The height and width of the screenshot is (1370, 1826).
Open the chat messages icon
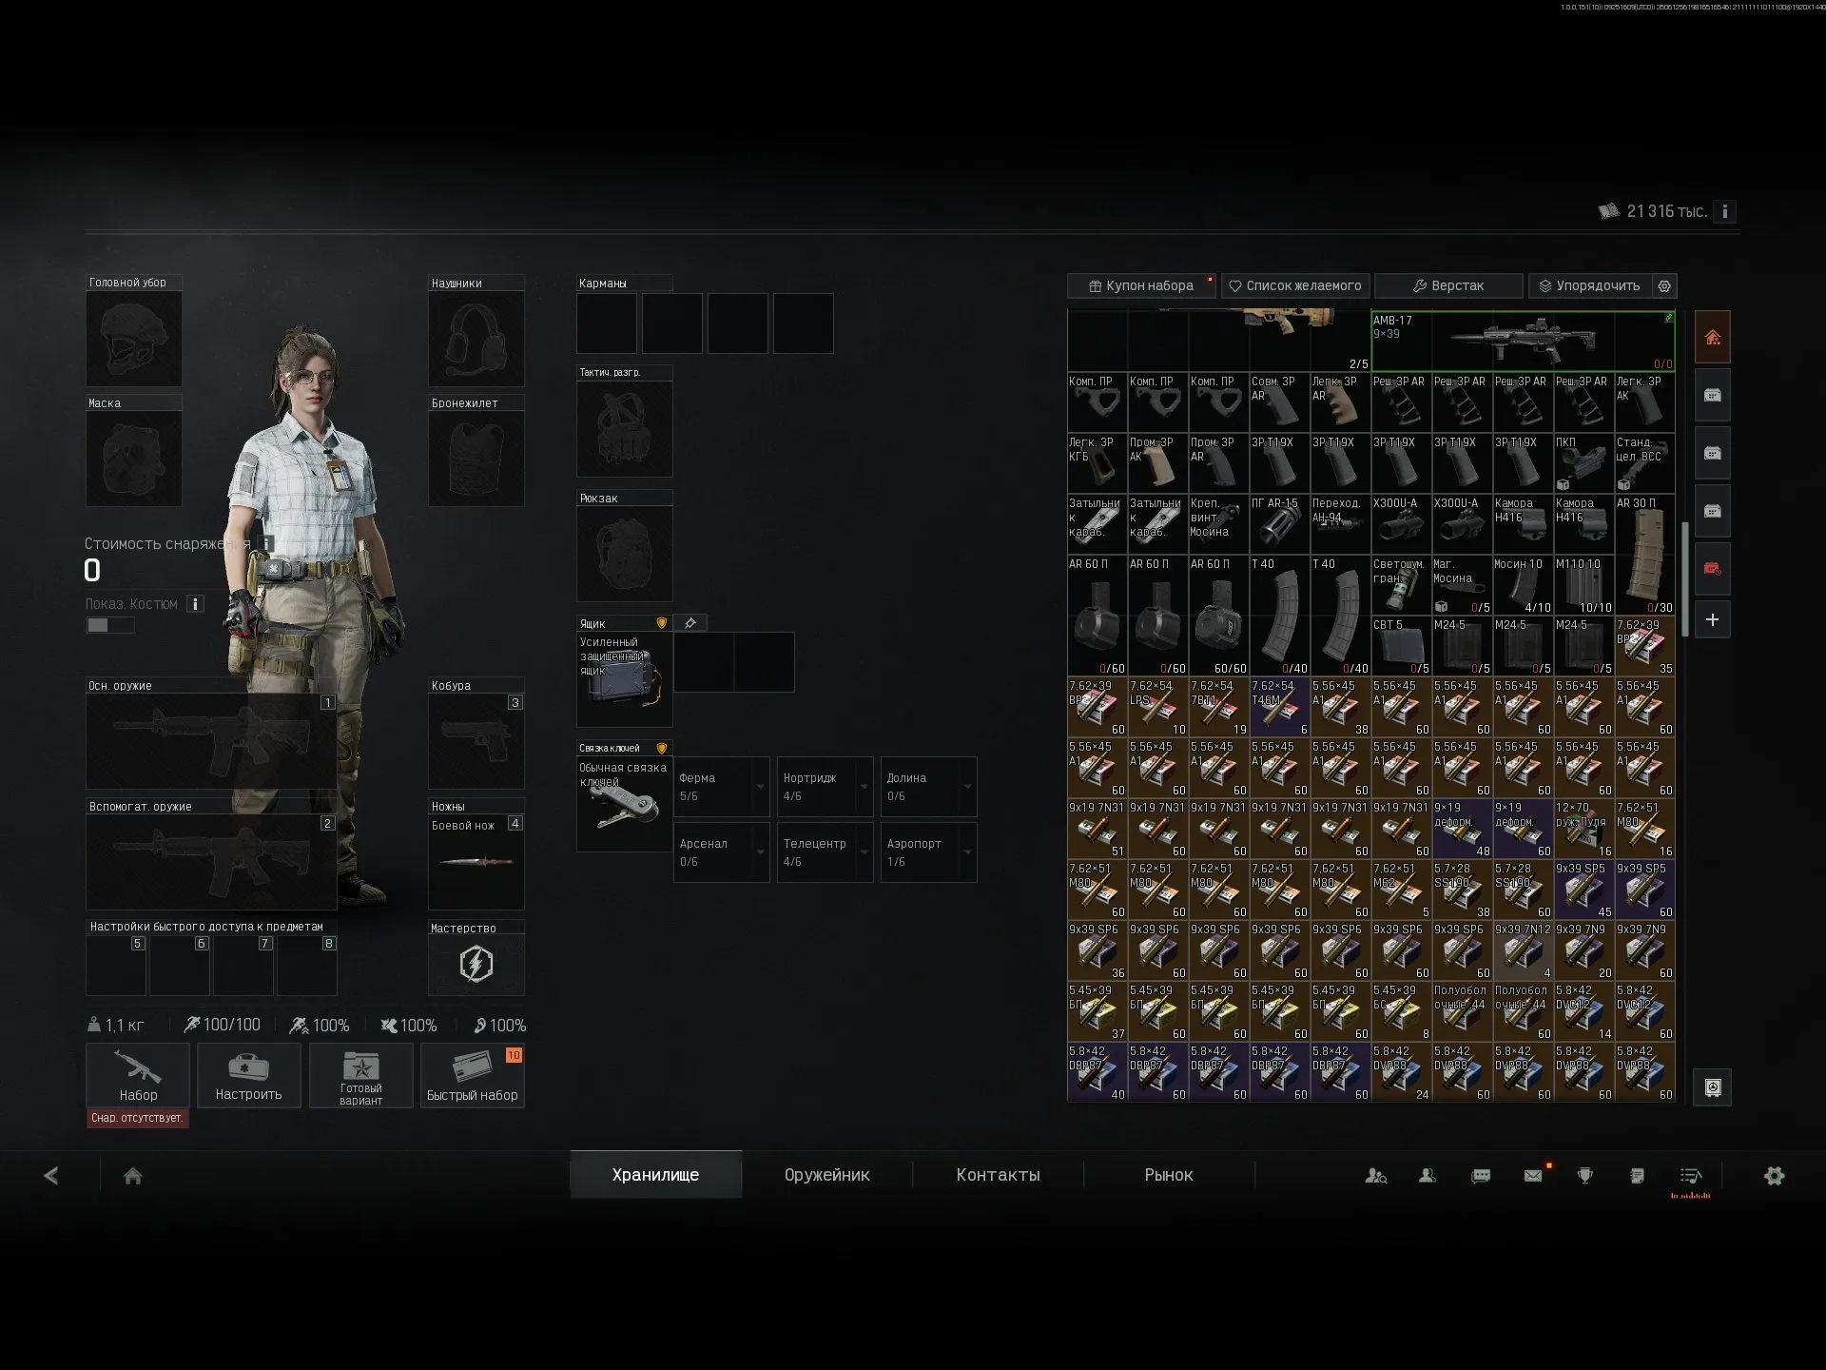point(1481,1176)
